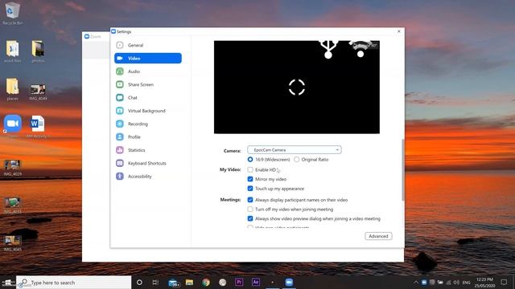The image size is (515, 289).
Task: Go to the Recording label in the sidebar
Action: 138,124
